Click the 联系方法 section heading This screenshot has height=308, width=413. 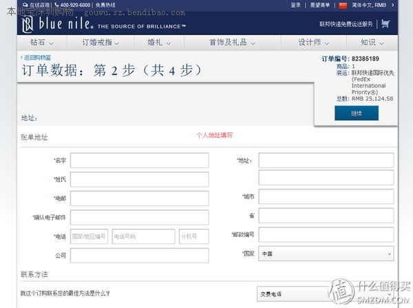(34, 274)
